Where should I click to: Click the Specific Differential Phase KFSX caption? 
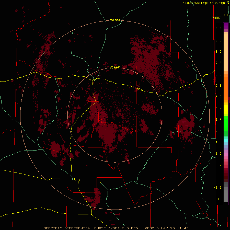pyautogui.click(x=116, y=228)
